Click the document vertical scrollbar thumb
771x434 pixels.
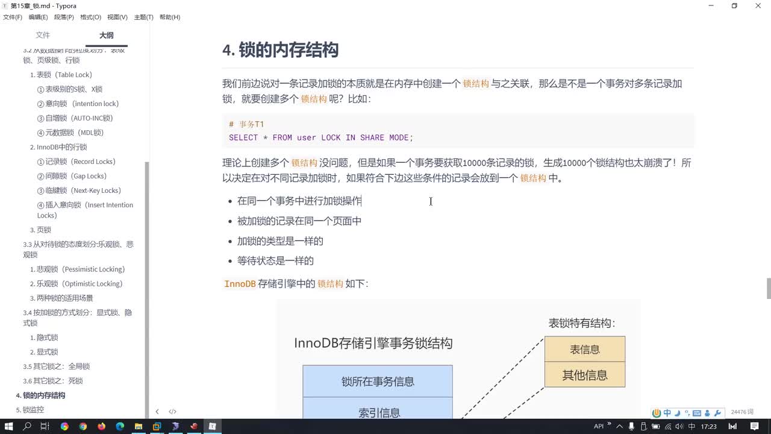(768, 289)
